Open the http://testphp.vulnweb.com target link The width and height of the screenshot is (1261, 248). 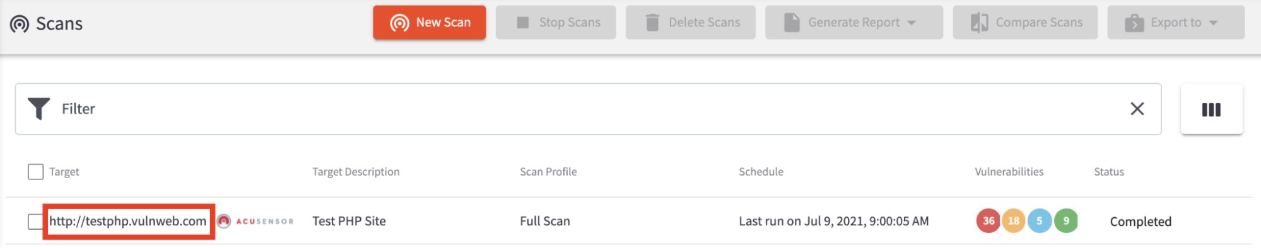128,221
